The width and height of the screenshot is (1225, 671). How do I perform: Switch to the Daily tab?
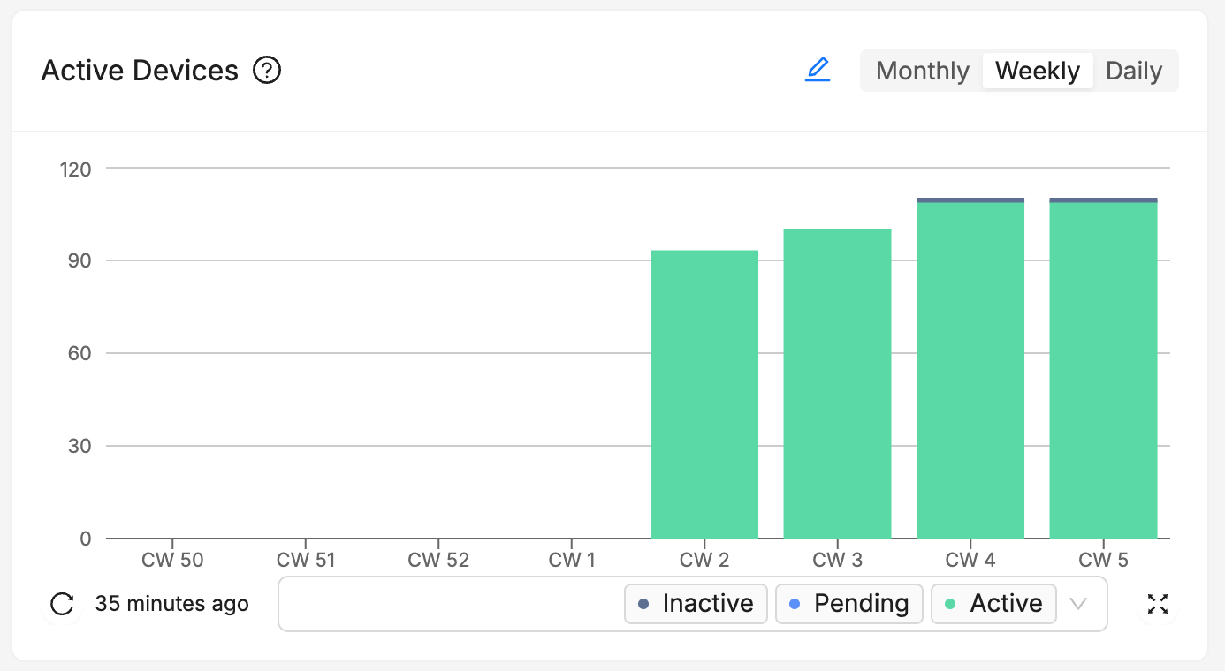coord(1134,70)
